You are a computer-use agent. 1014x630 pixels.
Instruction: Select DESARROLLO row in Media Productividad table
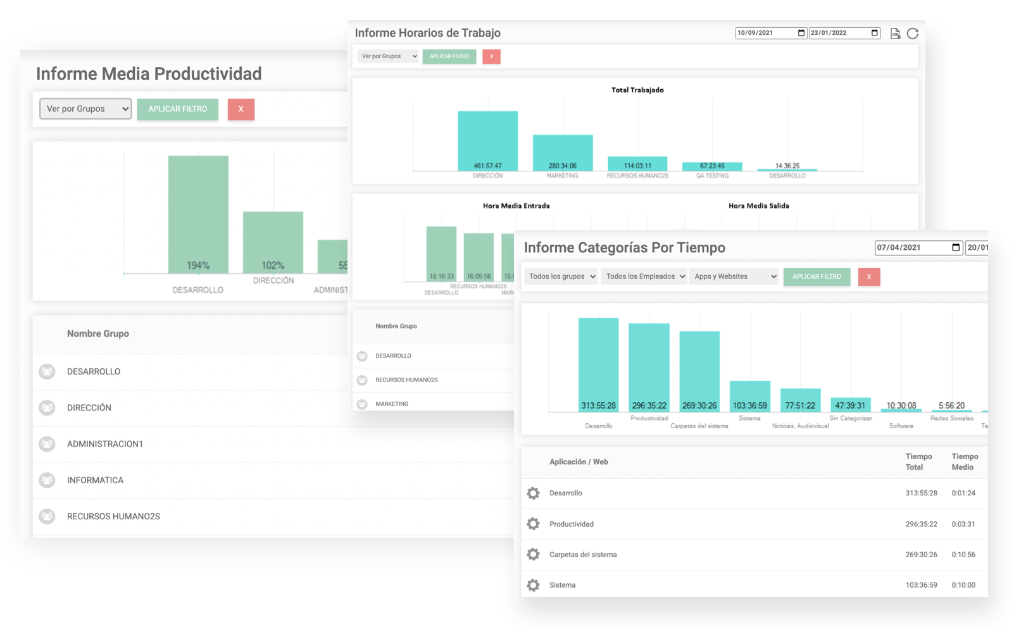point(273,372)
